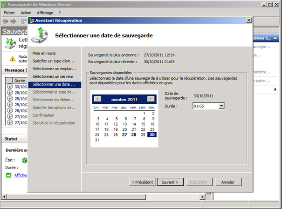Click the Suivant button

[x=170, y=182]
